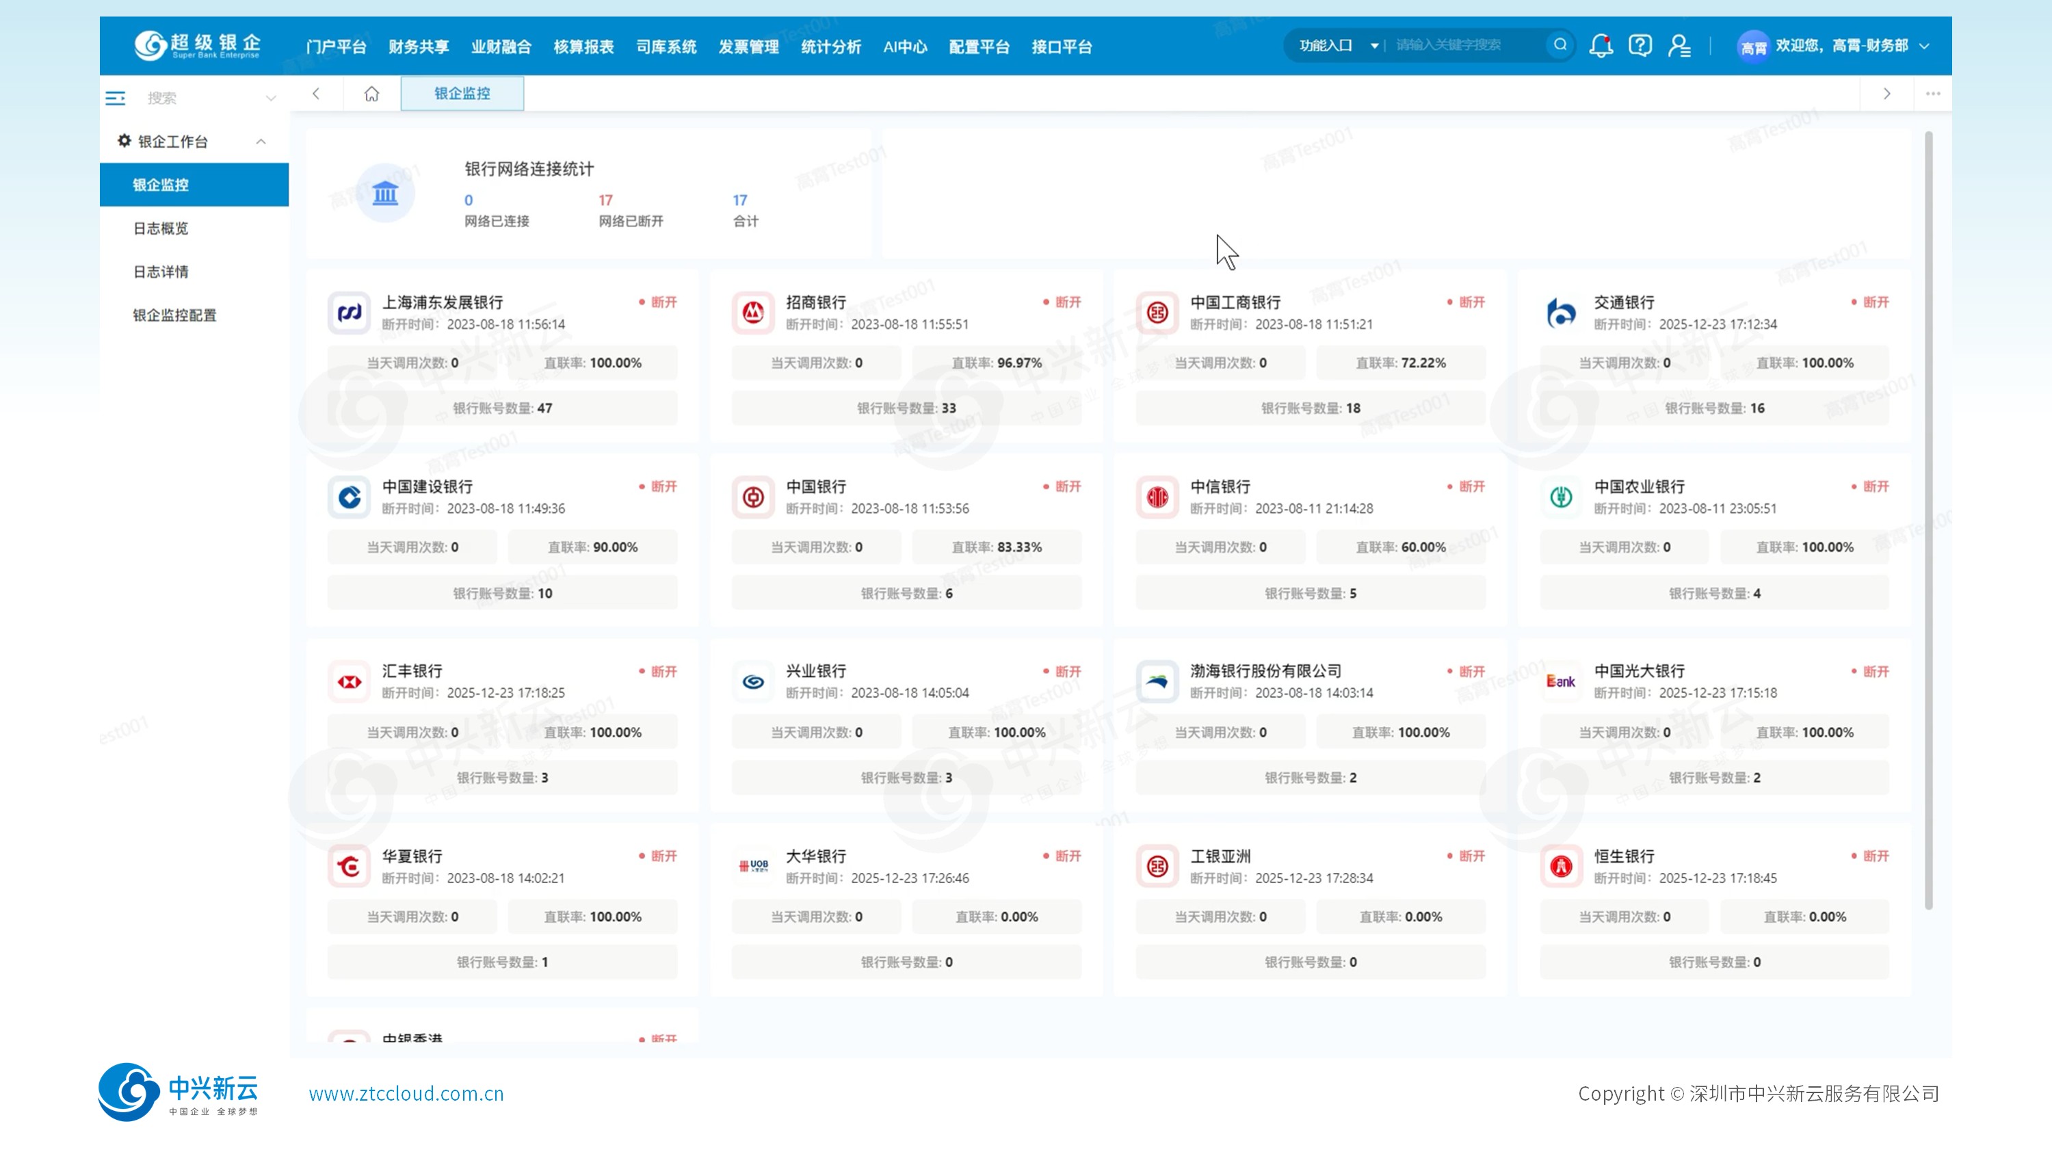Open the notifications bell icon
Screen dimensions: 2052x1154
pyautogui.click(x=1601, y=45)
